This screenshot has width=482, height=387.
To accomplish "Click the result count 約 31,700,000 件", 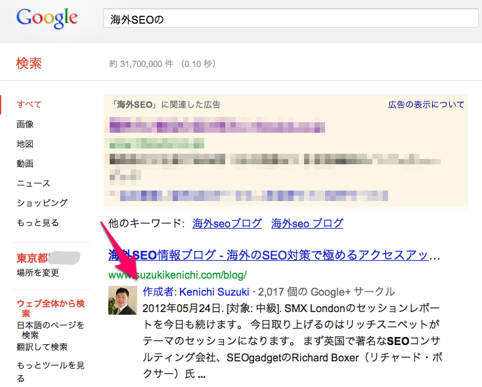I will pos(141,64).
